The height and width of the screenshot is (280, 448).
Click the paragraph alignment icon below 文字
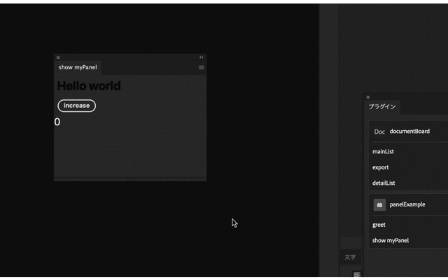[x=356, y=274]
